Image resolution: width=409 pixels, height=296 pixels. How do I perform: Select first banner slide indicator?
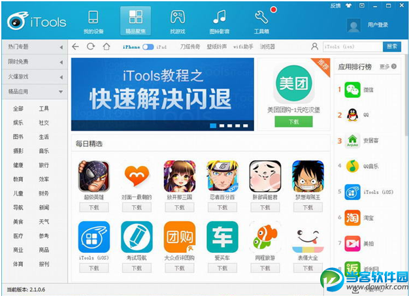click(213, 125)
